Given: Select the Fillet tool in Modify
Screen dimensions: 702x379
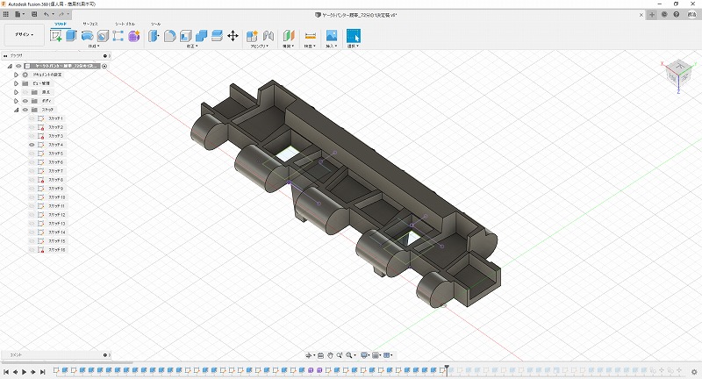Looking at the screenshot, I should tap(170, 36).
